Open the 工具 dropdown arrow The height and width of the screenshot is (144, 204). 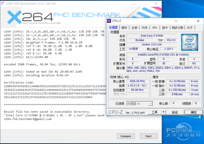pos(164,112)
